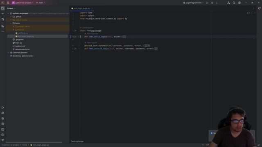Open Project view mode dropdown
Image resolution: width=262 pixels, height=147 pixels.
tap(11, 8)
